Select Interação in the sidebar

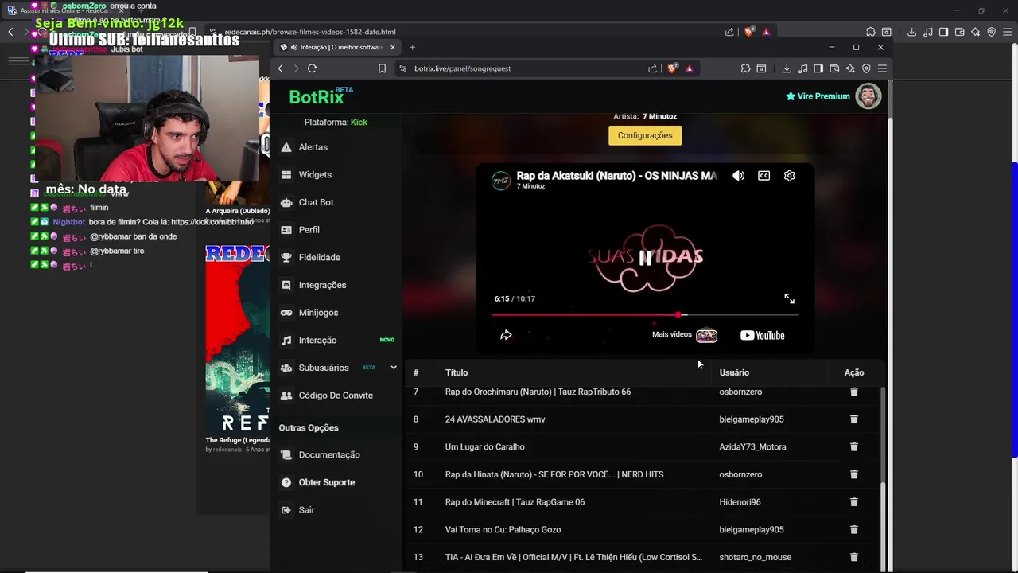(x=317, y=341)
